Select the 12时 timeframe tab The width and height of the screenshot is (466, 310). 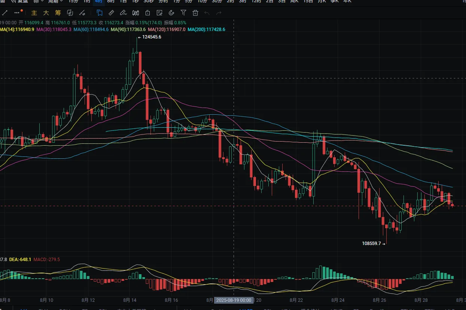[256, 1]
